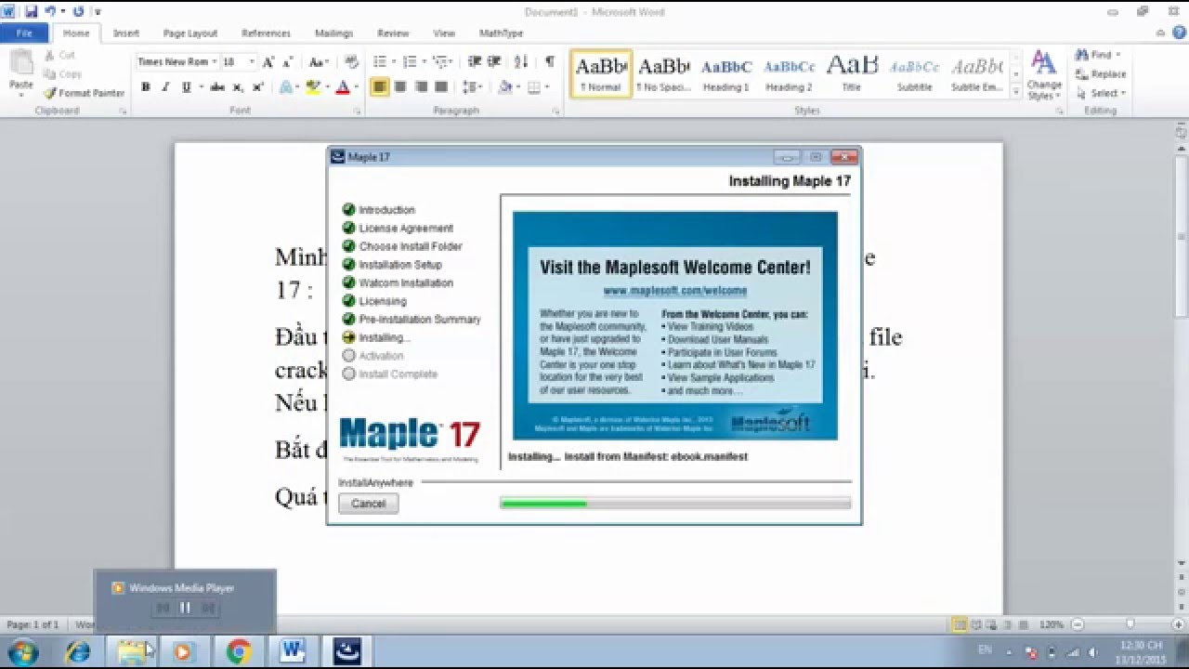
Task: Switch to the MathType tab
Action: click(502, 33)
